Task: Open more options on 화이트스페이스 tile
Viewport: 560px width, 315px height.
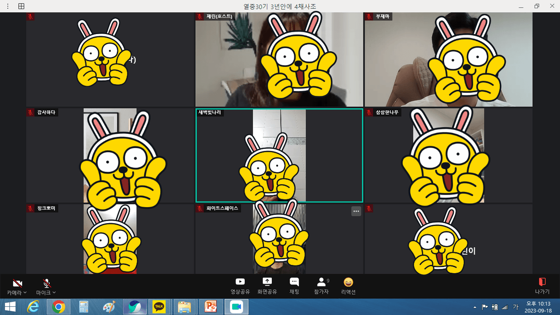Action: (x=356, y=211)
